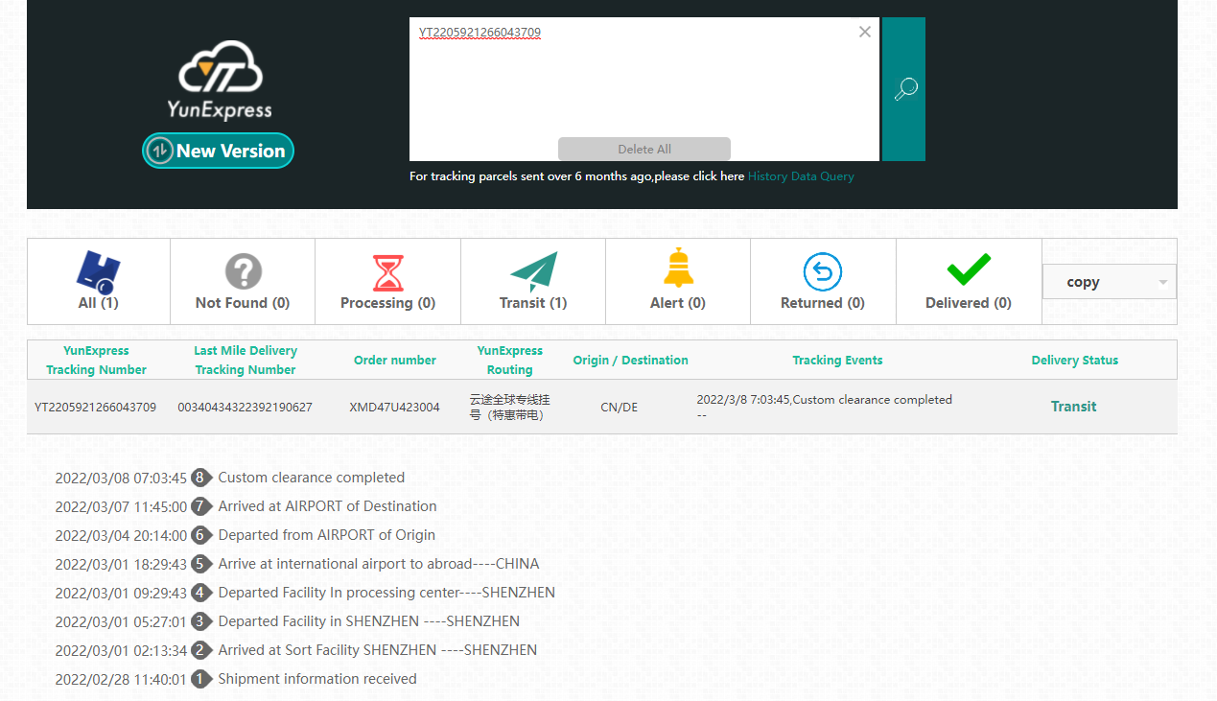This screenshot has width=1217, height=701.
Task: Show Not Found (0) parcels
Action: (x=243, y=282)
